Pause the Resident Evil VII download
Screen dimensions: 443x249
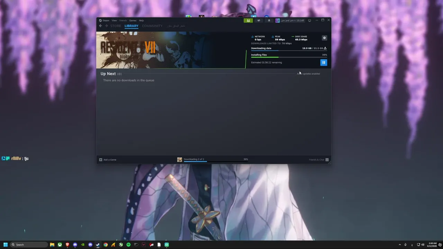pos(324,62)
